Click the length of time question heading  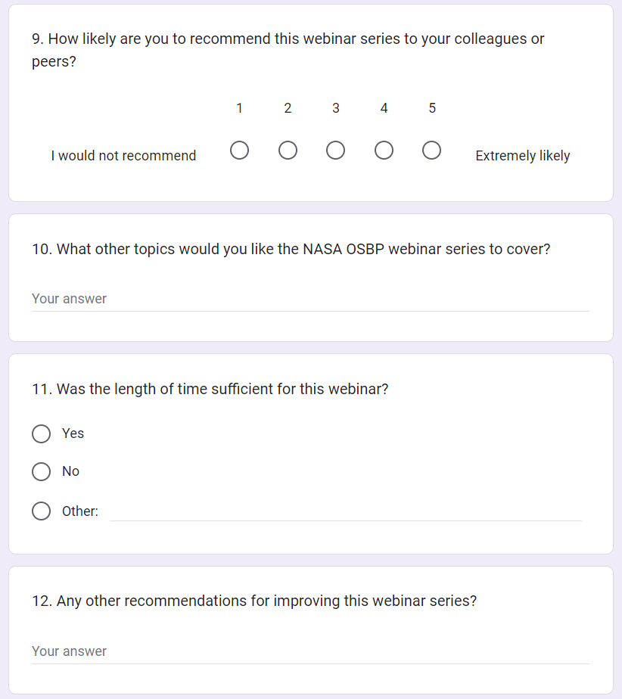coord(210,390)
